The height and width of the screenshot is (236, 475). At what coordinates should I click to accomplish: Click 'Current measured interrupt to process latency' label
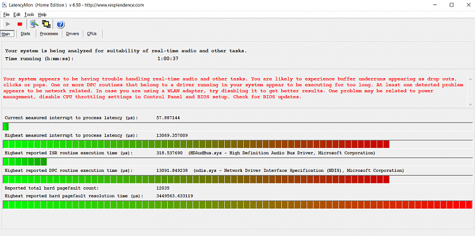(x=71, y=118)
